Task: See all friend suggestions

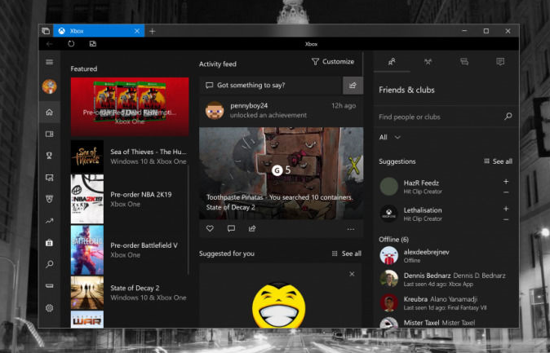Action: point(498,161)
